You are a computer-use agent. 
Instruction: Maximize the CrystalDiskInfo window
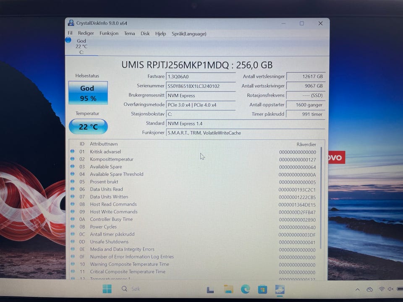(x=302, y=23)
